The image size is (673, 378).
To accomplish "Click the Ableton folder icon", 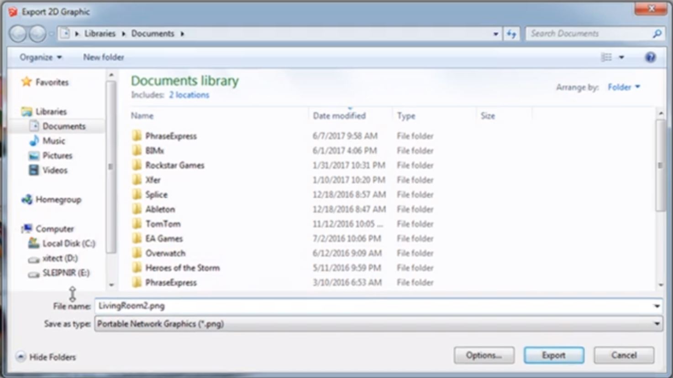I will (137, 209).
